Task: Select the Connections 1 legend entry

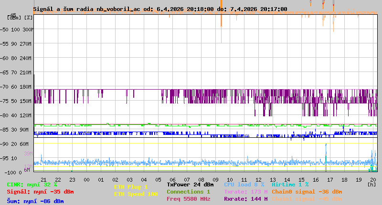Action: [188, 192]
